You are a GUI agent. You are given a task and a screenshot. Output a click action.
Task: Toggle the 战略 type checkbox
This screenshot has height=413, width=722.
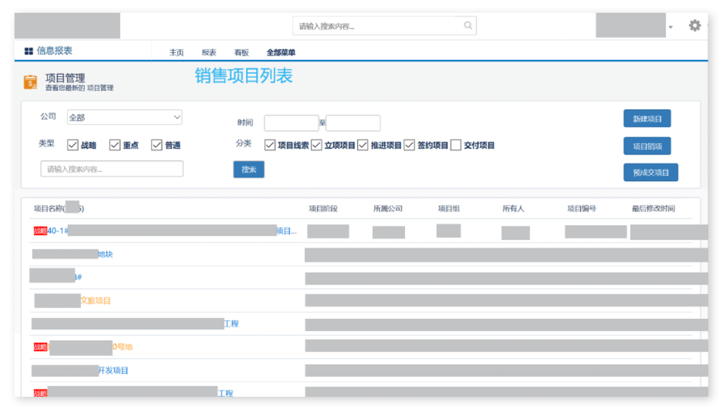coord(73,145)
